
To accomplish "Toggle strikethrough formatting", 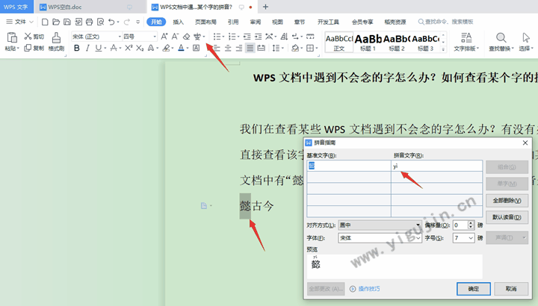I will point(114,49).
